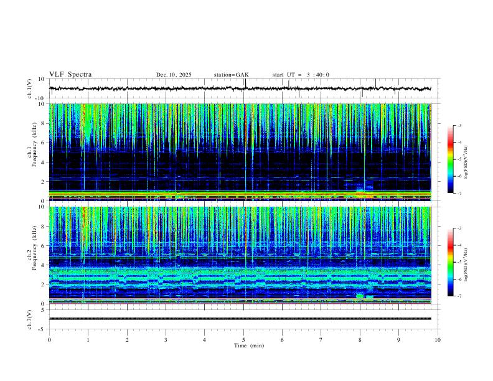
Task: Click the 'station=GAK' label
Action: coord(231,75)
